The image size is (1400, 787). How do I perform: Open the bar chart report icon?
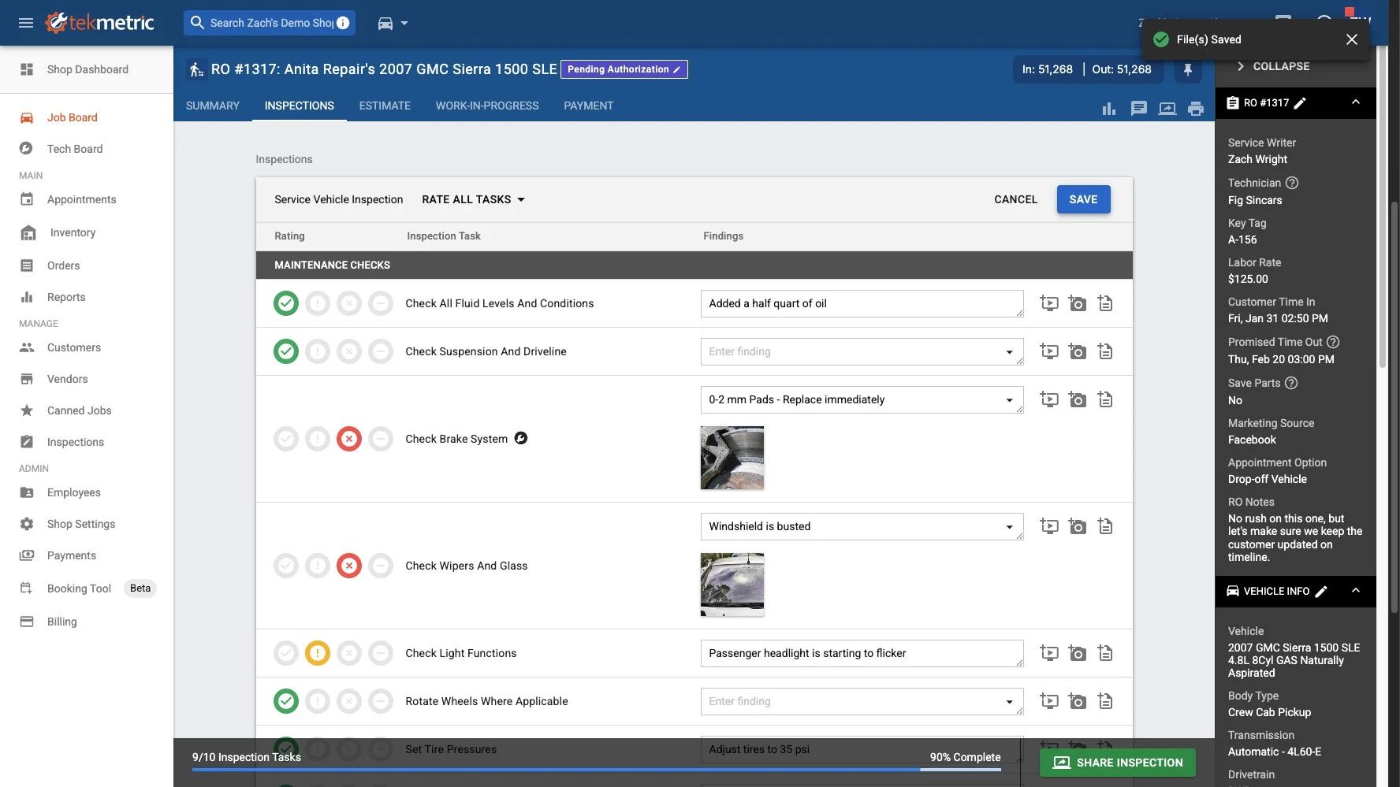[x=1109, y=109]
